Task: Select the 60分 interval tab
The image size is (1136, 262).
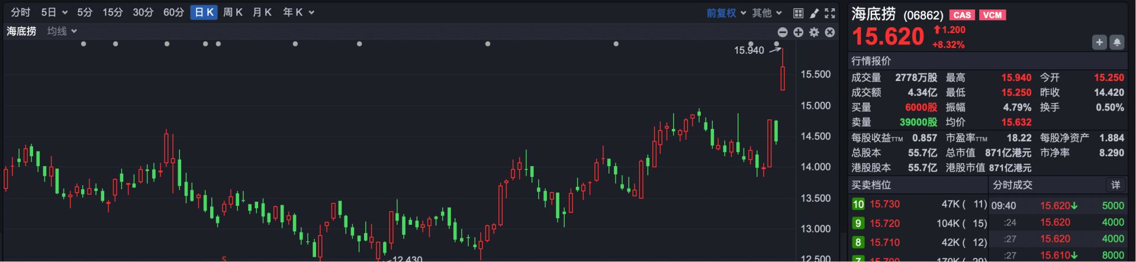Action: (173, 12)
